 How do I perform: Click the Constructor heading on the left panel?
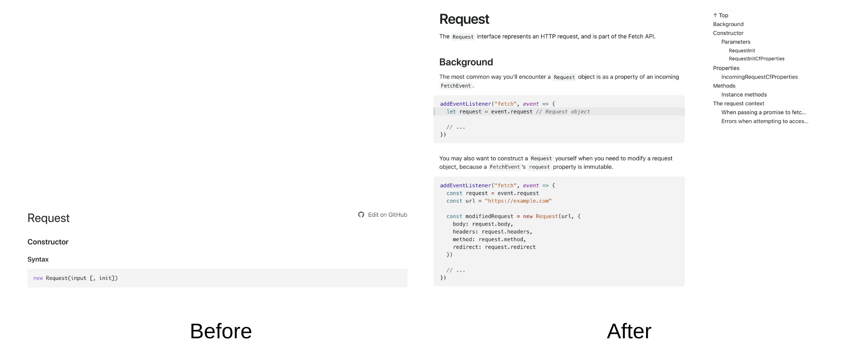[x=48, y=242]
